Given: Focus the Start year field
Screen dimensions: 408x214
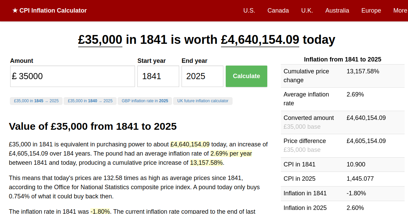Looking at the screenshot, I should tap(158, 76).
